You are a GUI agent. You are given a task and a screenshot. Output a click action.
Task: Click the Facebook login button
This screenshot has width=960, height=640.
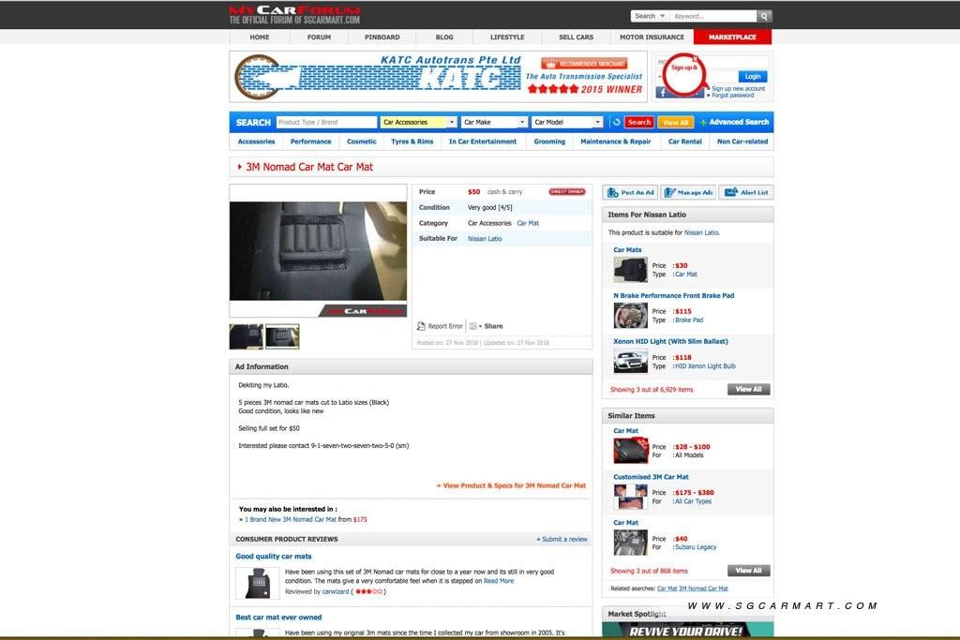pos(664,92)
